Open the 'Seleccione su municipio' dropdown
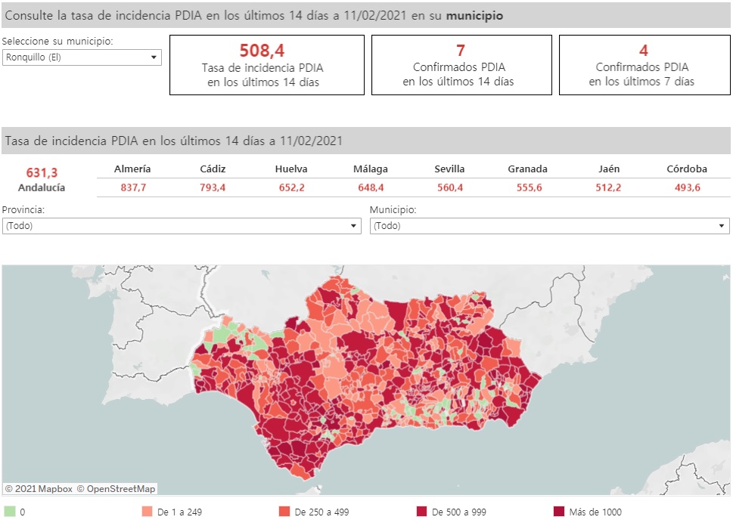This screenshot has width=733, height=523. tap(82, 57)
